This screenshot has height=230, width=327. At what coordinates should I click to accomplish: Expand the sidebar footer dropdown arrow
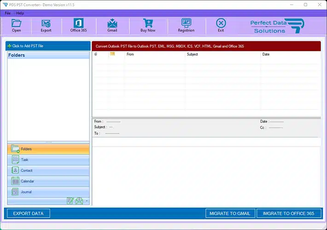[x=87, y=201]
